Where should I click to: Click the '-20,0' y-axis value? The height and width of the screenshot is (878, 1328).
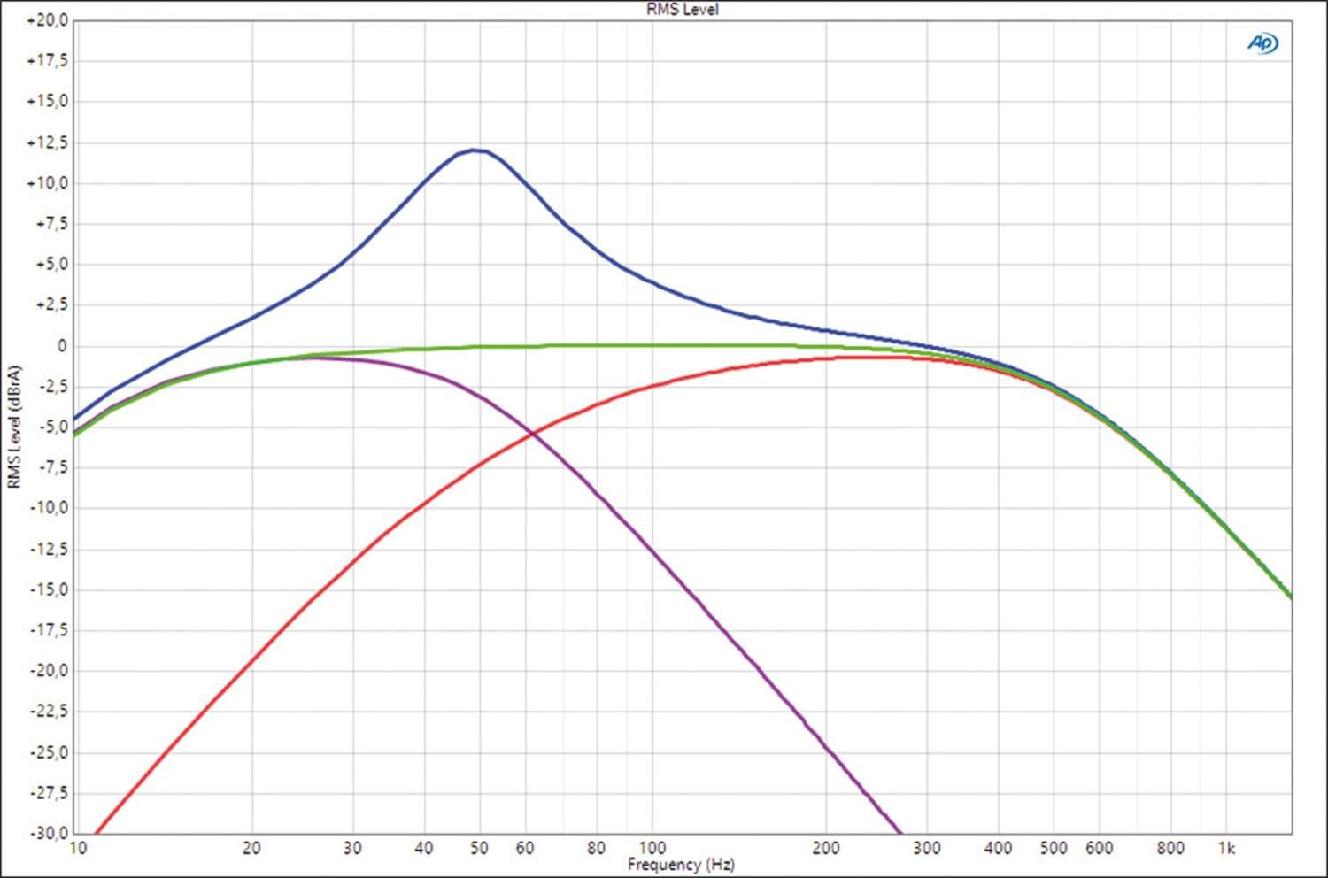49,671
